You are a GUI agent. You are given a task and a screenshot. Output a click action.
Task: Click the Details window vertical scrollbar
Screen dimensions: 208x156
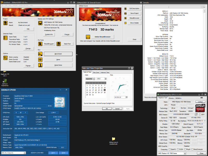(x=204, y=49)
